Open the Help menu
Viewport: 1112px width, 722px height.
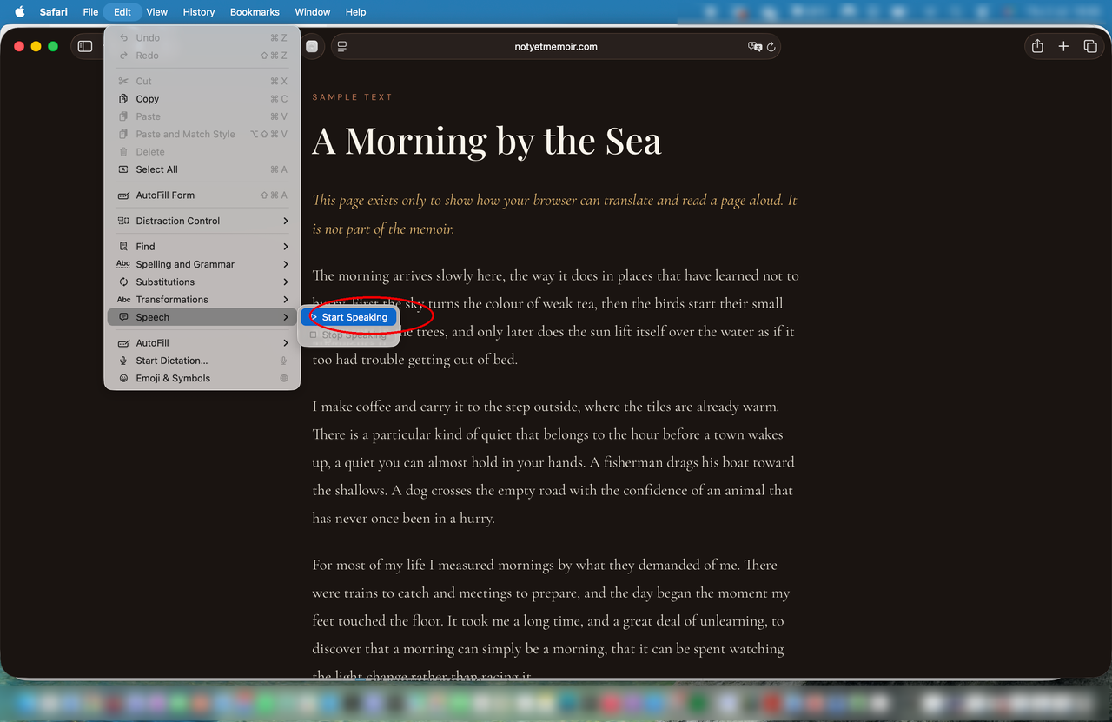[356, 12]
